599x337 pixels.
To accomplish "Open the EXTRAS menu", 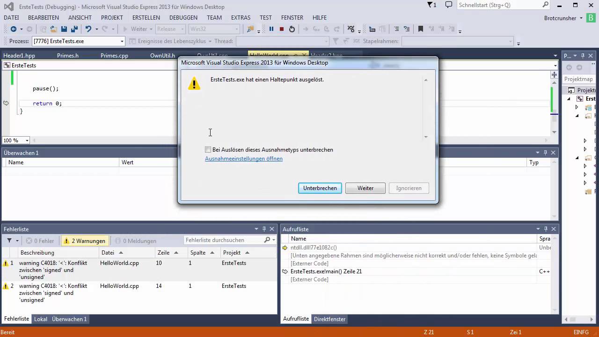I will [241, 17].
